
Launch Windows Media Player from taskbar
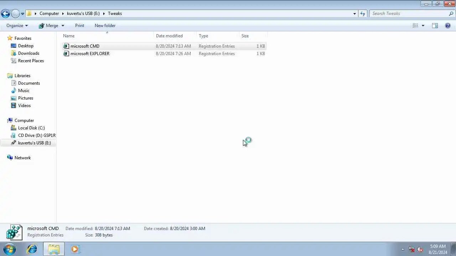pos(75,249)
